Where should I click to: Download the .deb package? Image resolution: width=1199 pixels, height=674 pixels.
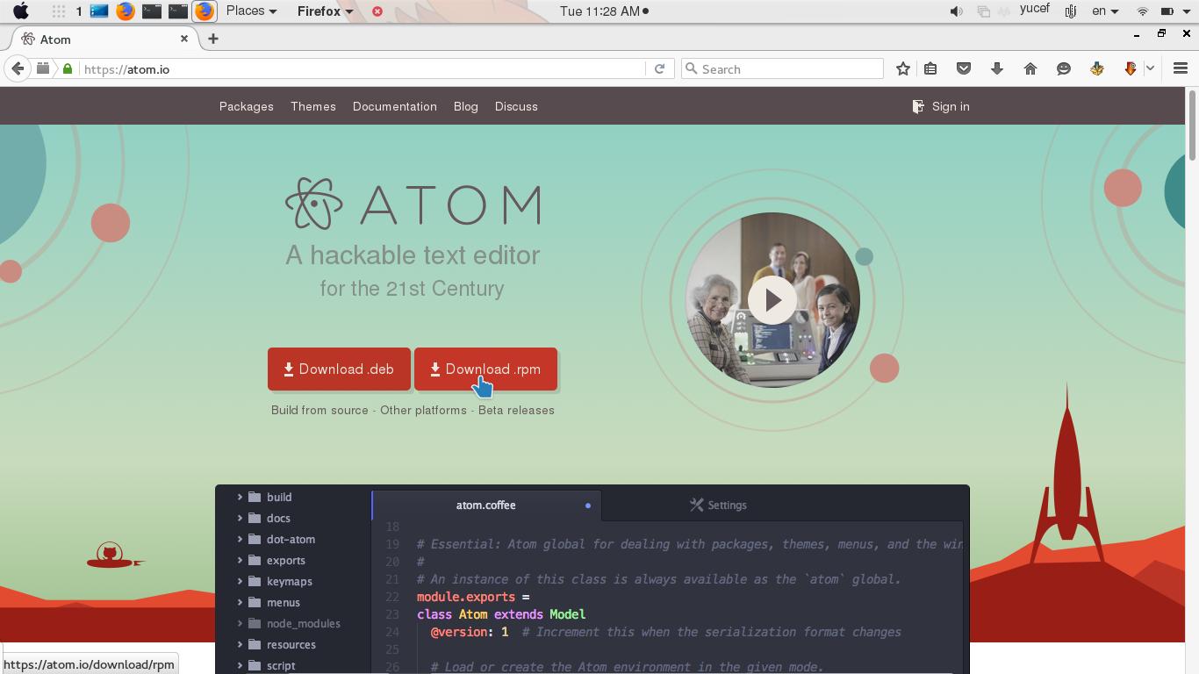pyautogui.click(x=339, y=369)
